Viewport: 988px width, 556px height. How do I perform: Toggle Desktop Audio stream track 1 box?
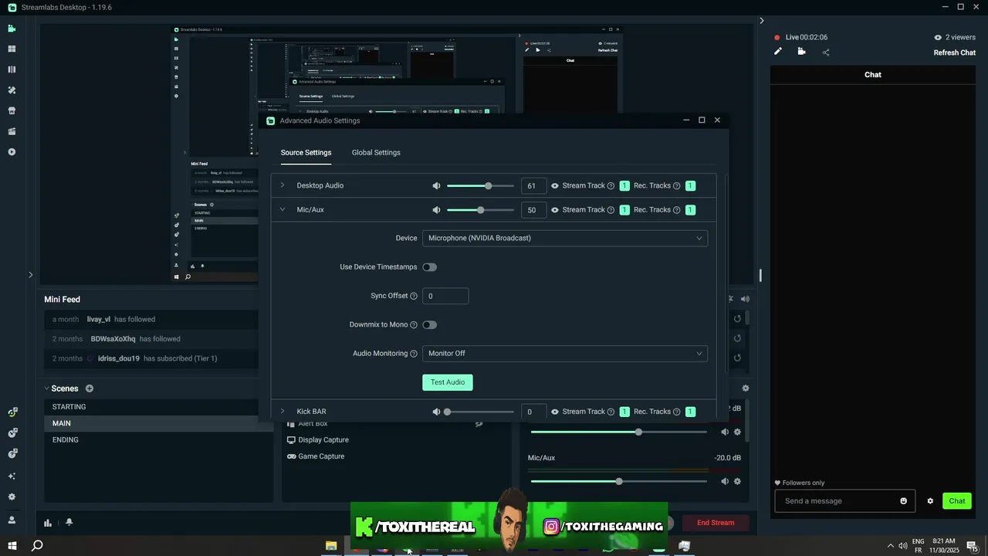624,186
